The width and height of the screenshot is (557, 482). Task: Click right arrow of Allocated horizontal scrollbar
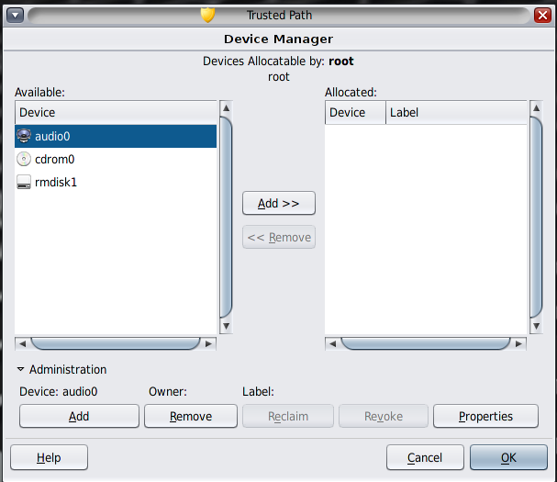pyautogui.click(x=518, y=343)
